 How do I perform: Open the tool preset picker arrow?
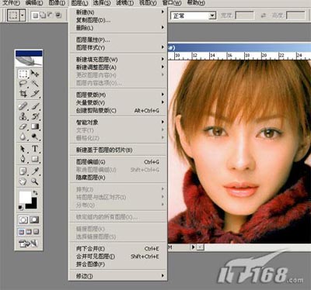pos(23,16)
